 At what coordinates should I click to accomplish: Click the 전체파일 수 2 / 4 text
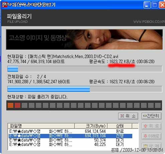click(x=26, y=76)
